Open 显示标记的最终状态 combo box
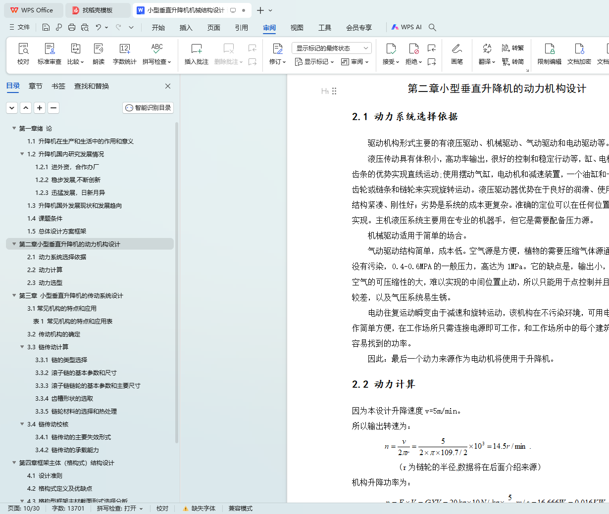The width and height of the screenshot is (609, 514). [332, 48]
